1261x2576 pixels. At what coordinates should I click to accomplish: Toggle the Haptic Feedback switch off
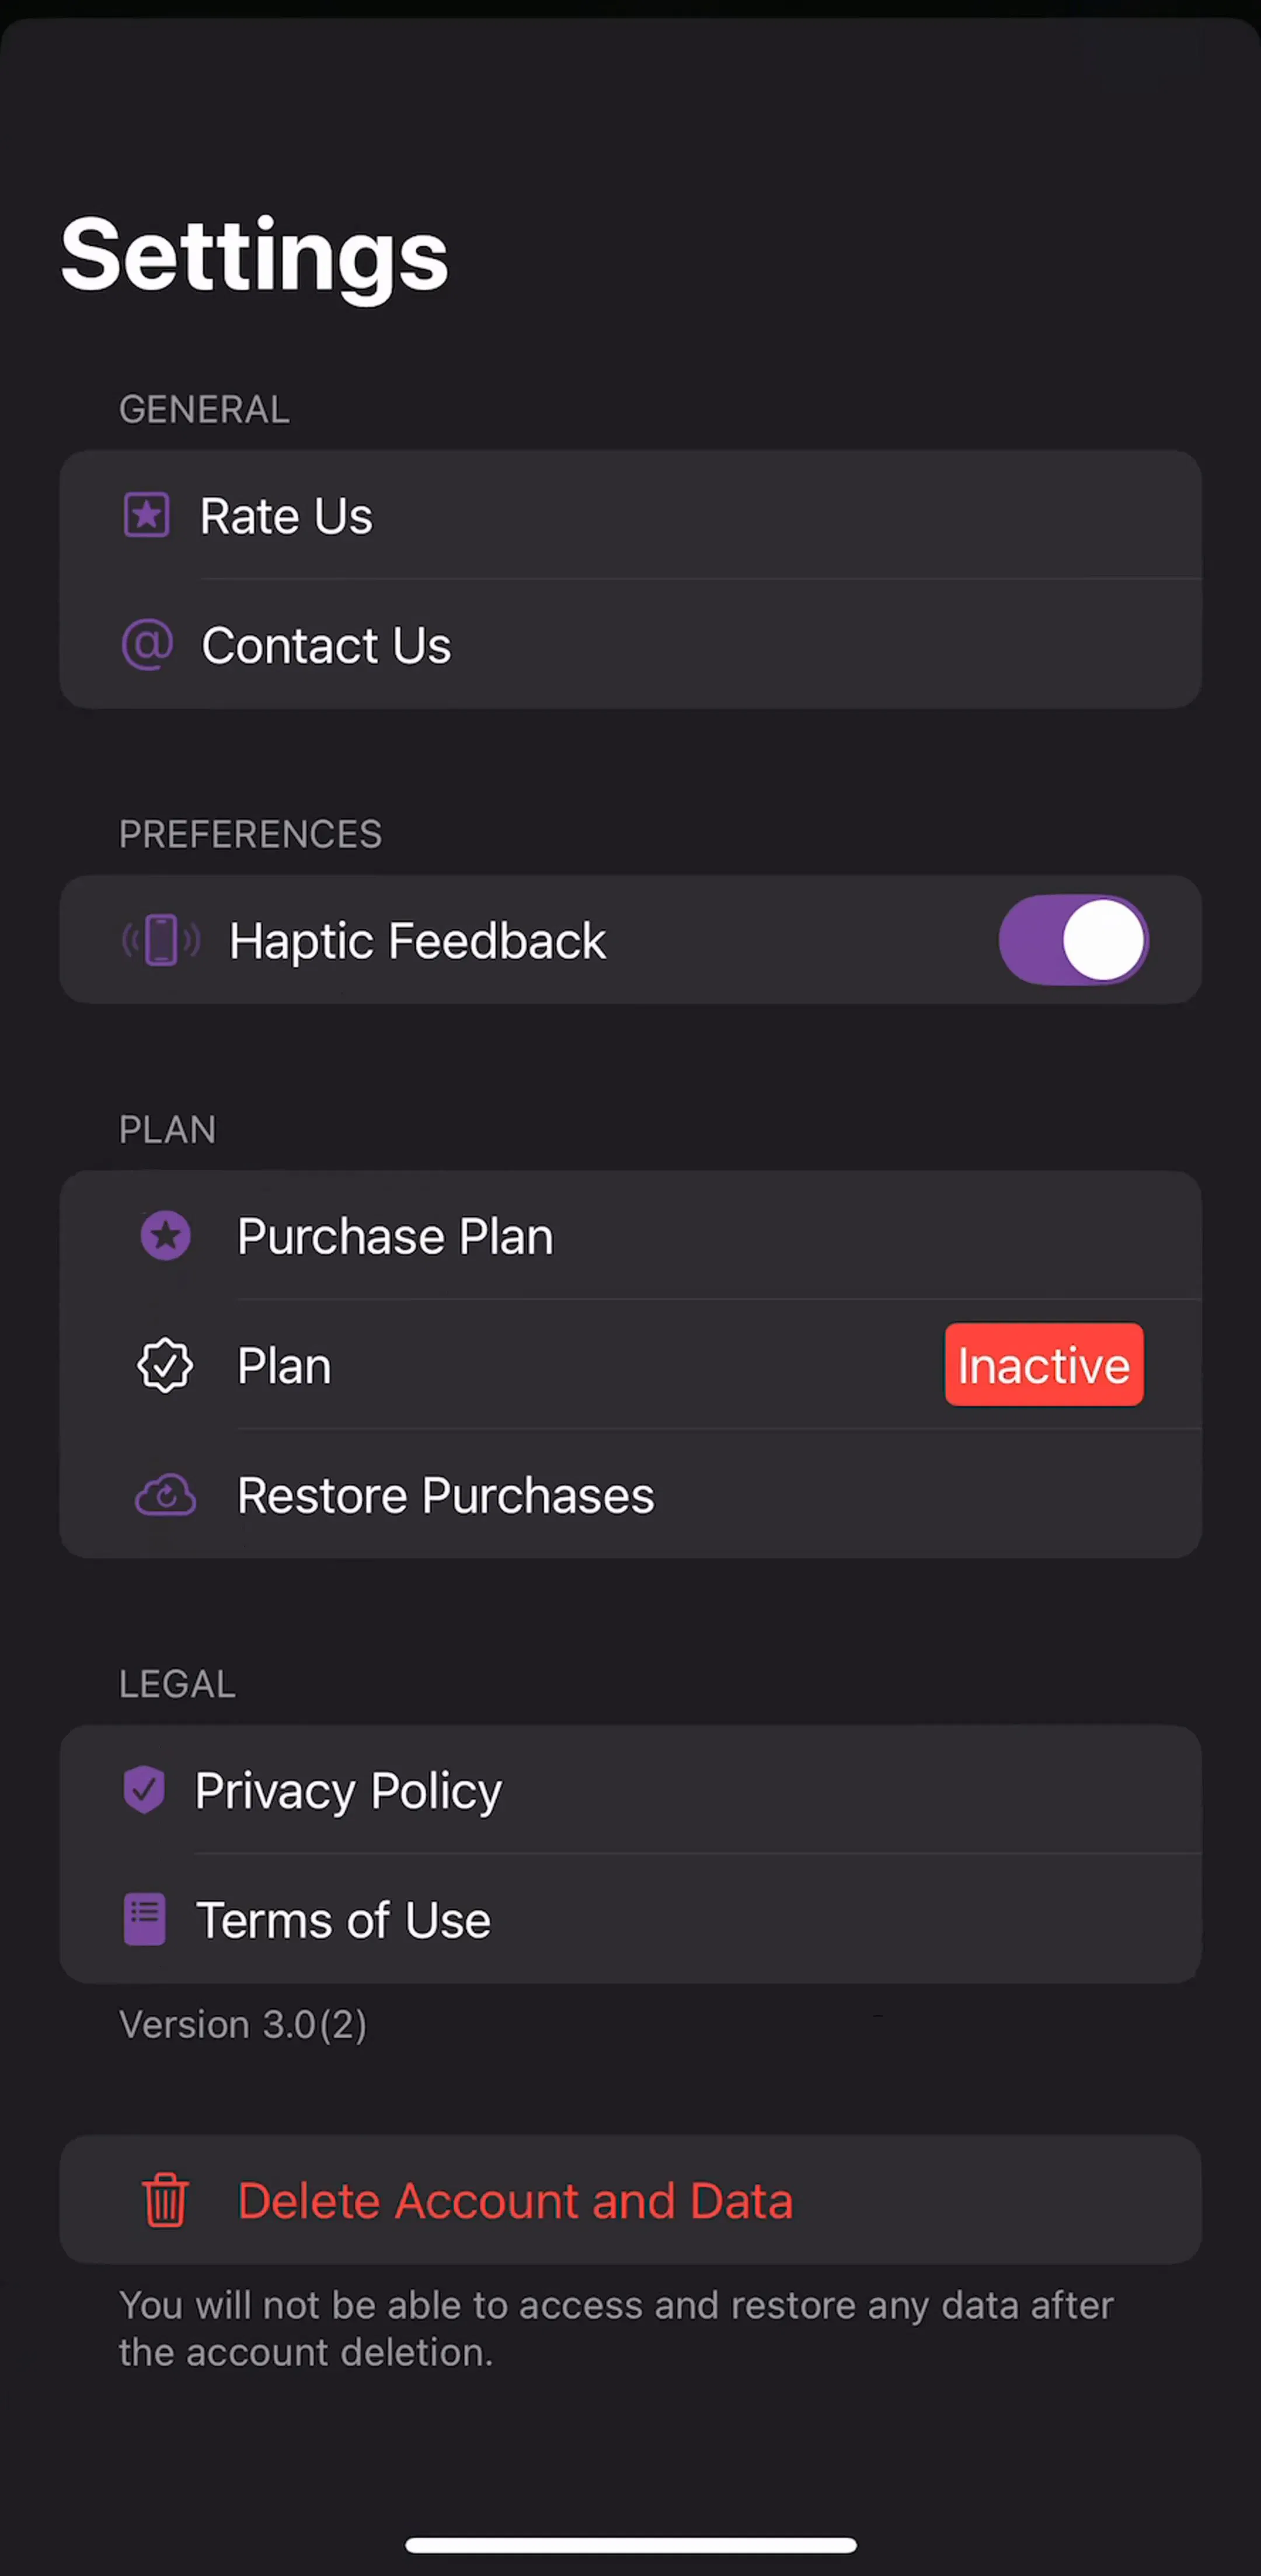[x=1073, y=940]
